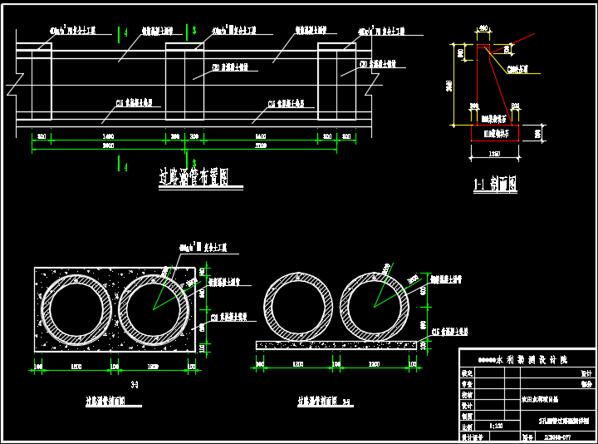This screenshot has width=598, height=444.
Task: Select the '1350' base width dimension
Action: click(x=494, y=154)
